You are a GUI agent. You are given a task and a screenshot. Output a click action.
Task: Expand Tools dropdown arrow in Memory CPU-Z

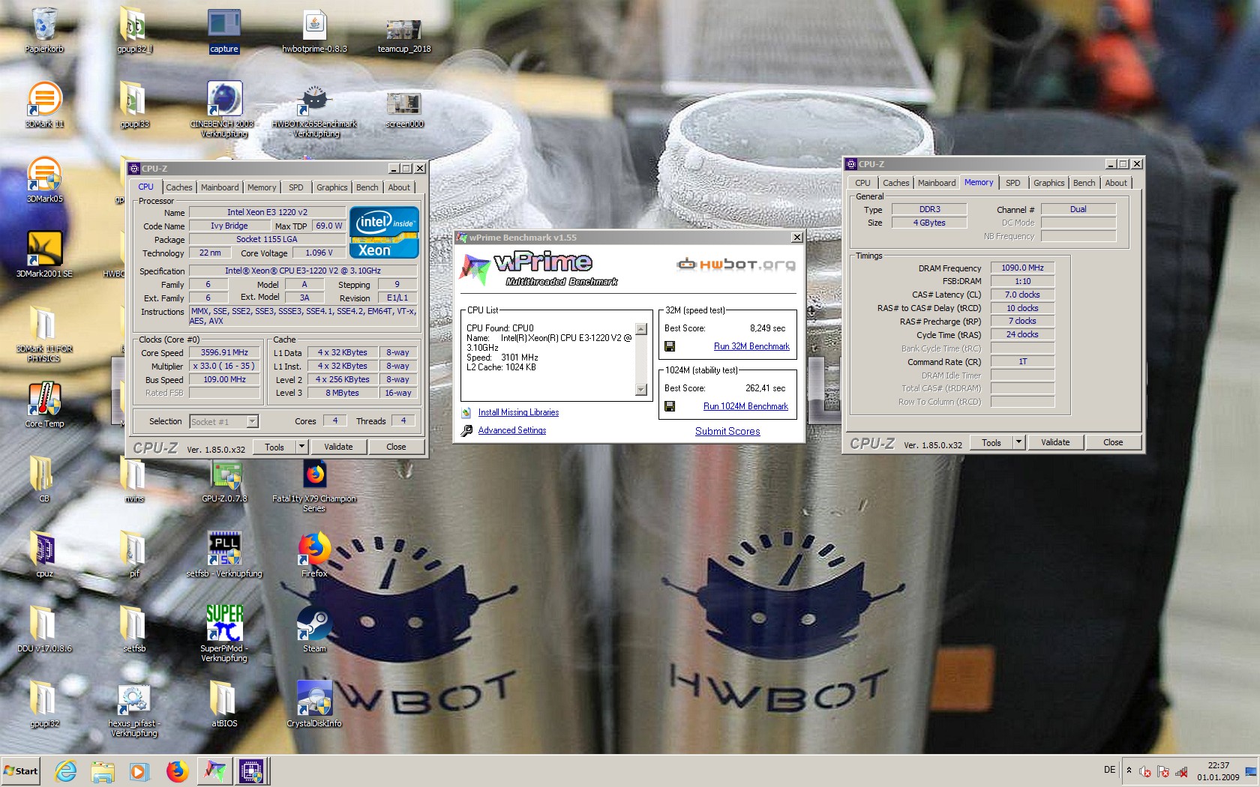tap(1018, 442)
